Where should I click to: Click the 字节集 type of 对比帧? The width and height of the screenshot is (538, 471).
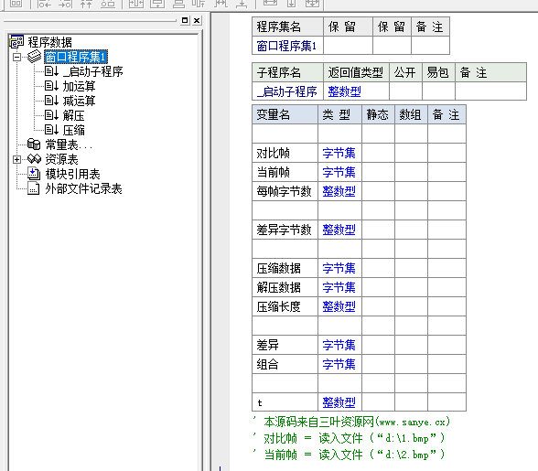(339, 153)
